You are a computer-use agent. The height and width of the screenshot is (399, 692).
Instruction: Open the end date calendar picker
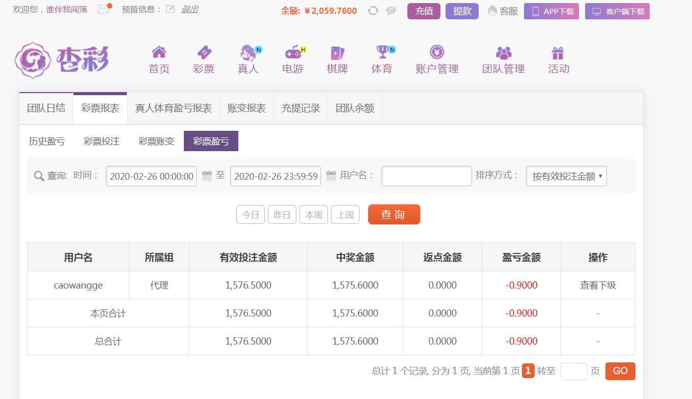click(331, 176)
